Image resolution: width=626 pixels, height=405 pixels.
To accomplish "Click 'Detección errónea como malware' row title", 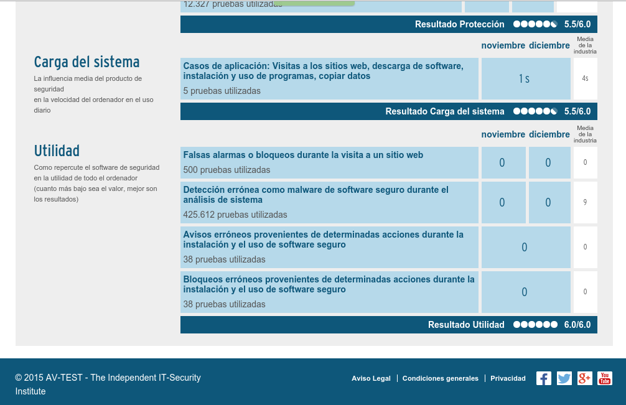I will click(315, 195).
